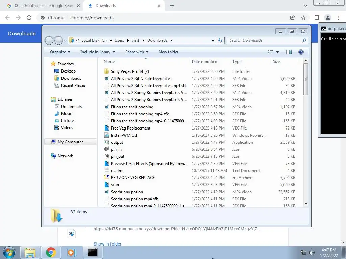Open the recent pages dropdown beside Forward
The height and width of the screenshot is (259, 346).
65,41
